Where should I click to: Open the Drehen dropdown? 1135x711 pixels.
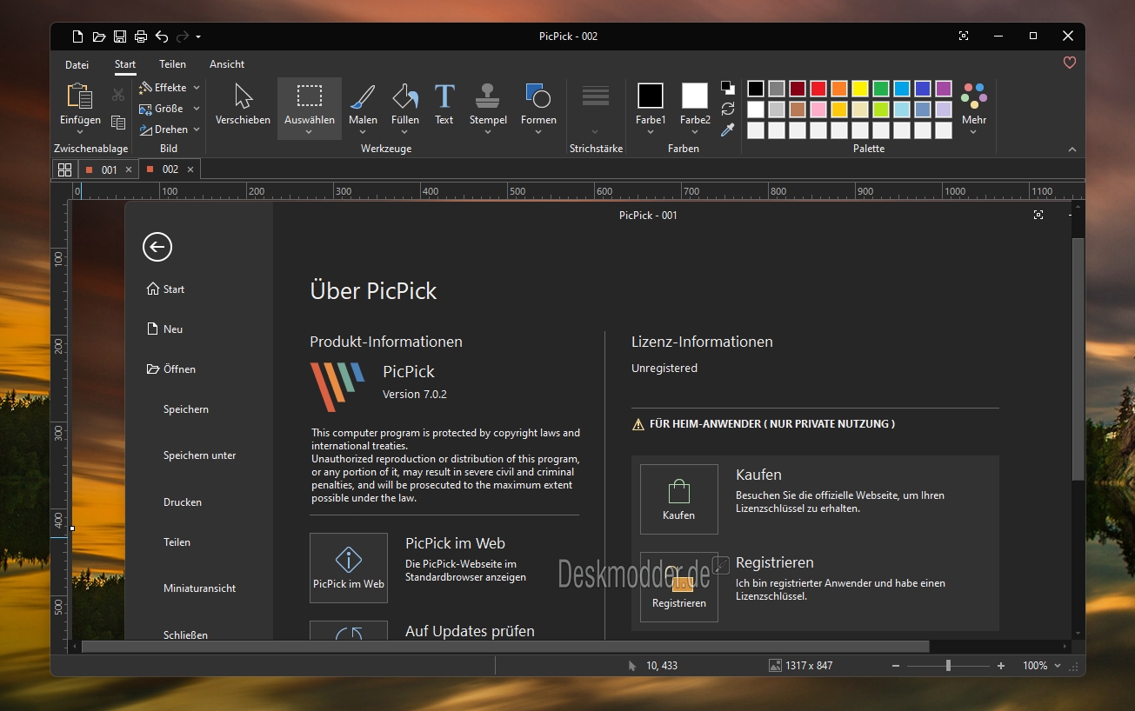click(x=170, y=130)
